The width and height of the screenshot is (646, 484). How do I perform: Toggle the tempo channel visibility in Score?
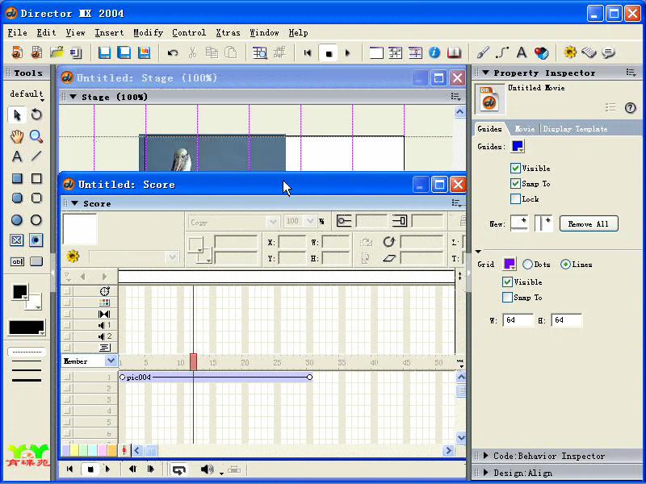(68, 291)
